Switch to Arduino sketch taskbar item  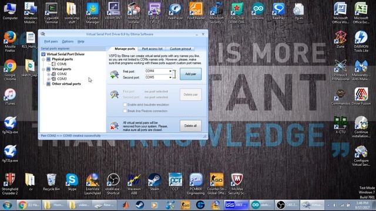click(261, 205)
